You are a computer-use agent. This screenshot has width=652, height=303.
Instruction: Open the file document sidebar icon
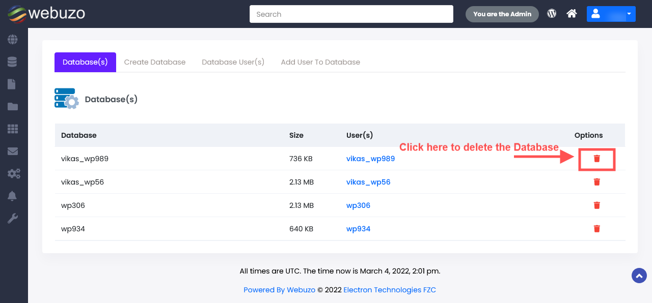[x=12, y=84]
